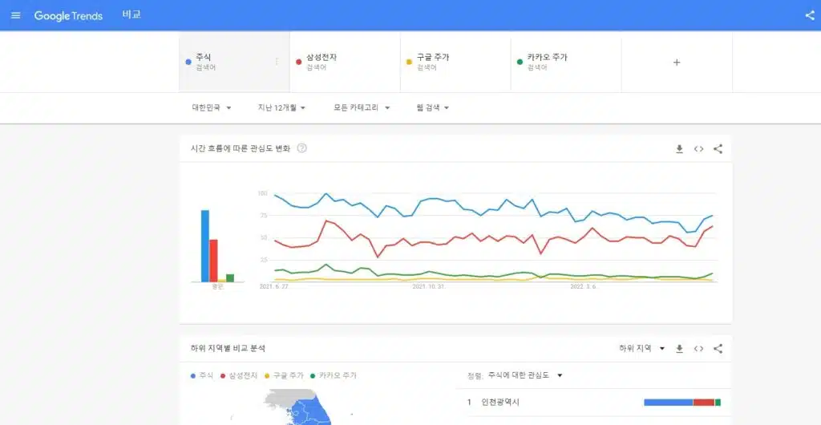The image size is (821, 425).
Task: Select the 카카오 주가 search term box
Action: coord(565,62)
